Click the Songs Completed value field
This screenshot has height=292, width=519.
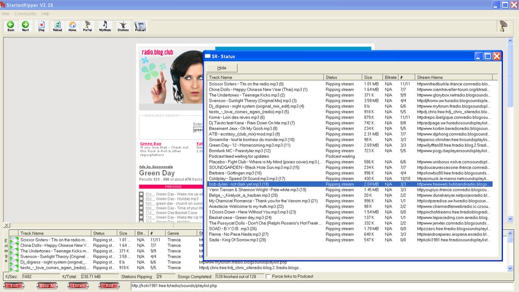pos(239,276)
